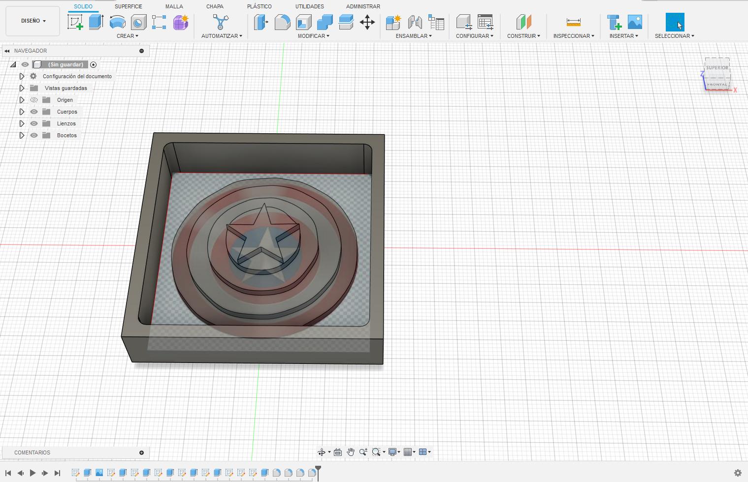
Task: Activate the Pan hand tool
Action: (x=351, y=452)
